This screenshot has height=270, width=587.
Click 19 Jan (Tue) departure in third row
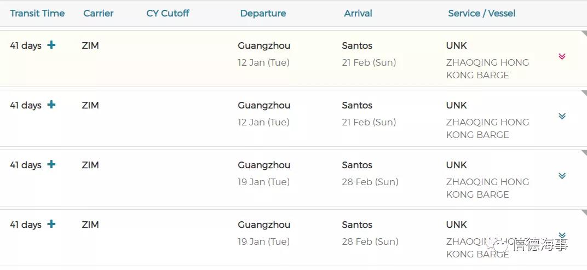263,182
